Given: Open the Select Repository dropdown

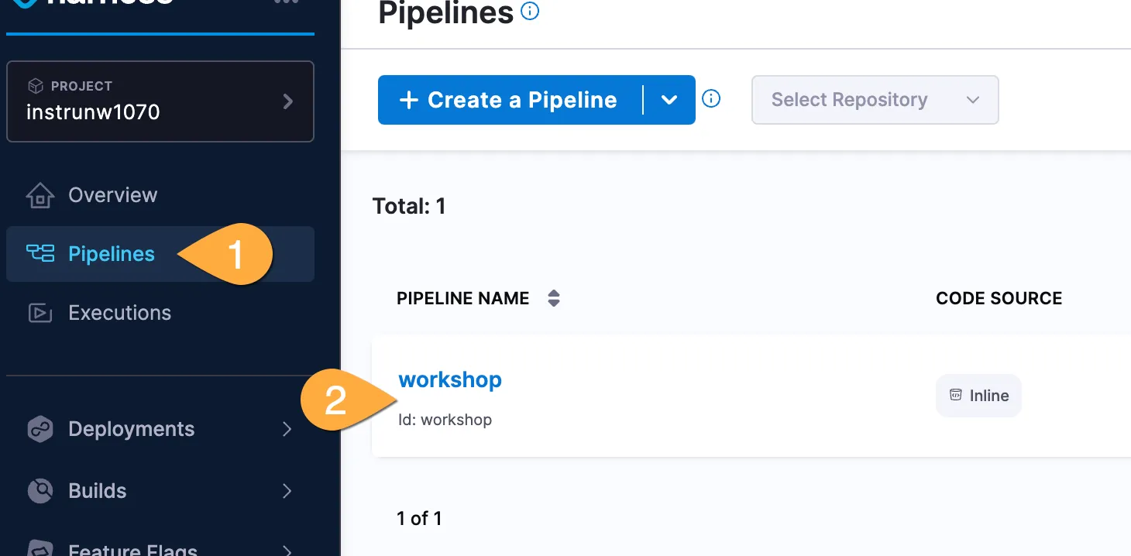Looking at the screenshot, I should [875, 100].
